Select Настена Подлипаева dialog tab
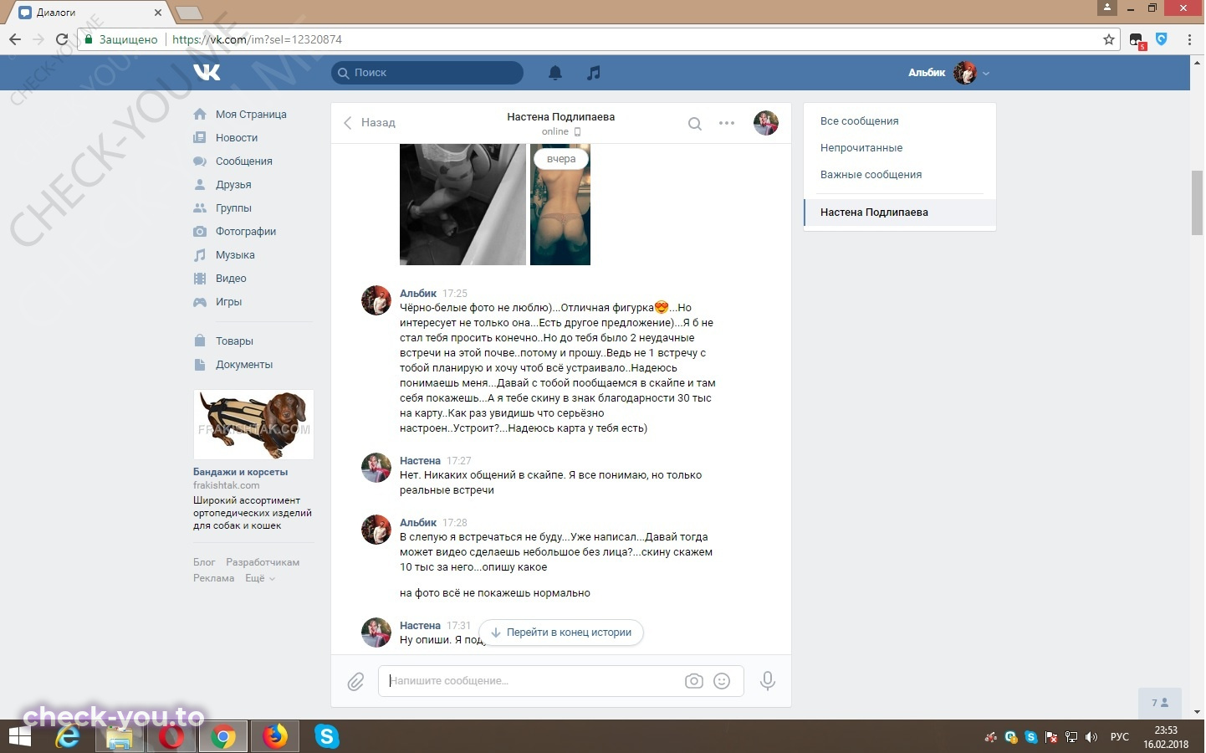Image resolution: width=1206 pixels, height=753 pixels. click(900, 213)
